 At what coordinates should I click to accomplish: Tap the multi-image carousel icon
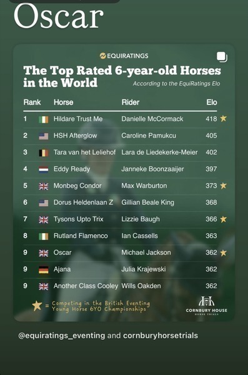tap(222, 57)
